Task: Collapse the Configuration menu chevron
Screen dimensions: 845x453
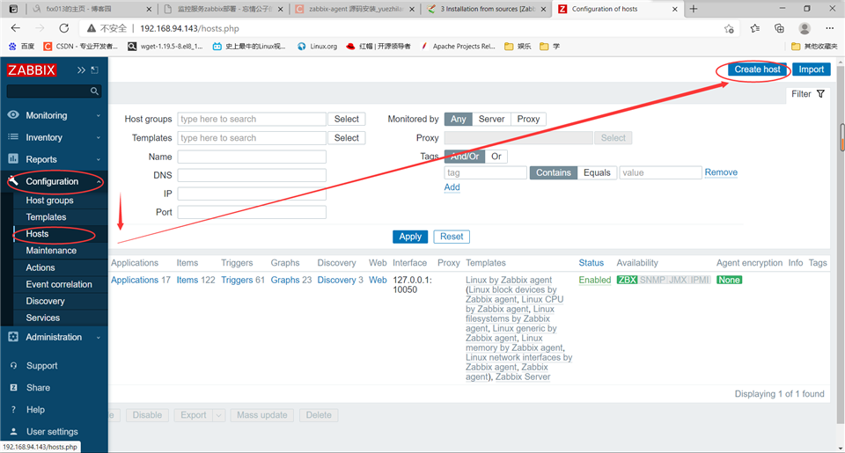Action: pos(98,182)
